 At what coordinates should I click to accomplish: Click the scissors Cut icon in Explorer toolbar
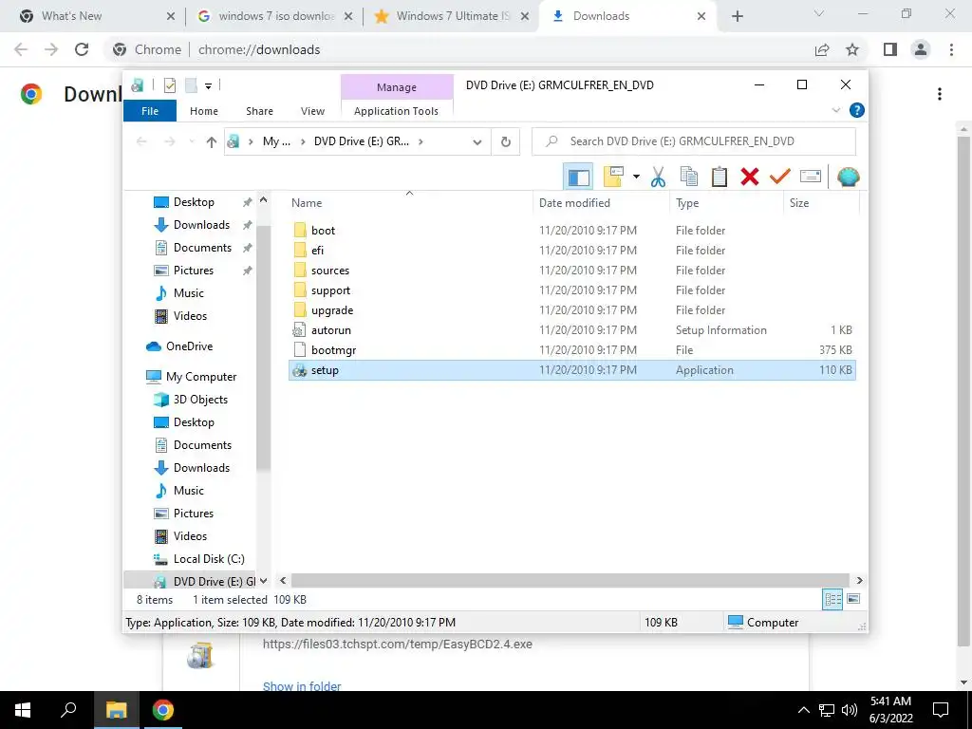pos(658,177)
